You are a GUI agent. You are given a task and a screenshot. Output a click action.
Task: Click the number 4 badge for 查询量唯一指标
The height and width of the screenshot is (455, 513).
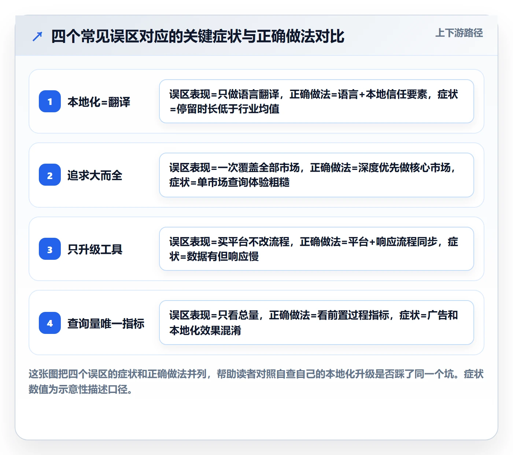[x=50, y=323]
